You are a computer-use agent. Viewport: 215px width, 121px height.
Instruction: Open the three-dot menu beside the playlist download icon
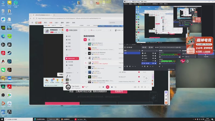point(93,40)
